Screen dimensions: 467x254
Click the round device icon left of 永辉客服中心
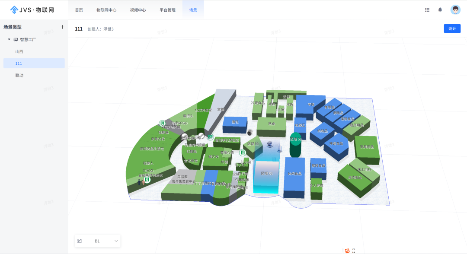point(185,137)
